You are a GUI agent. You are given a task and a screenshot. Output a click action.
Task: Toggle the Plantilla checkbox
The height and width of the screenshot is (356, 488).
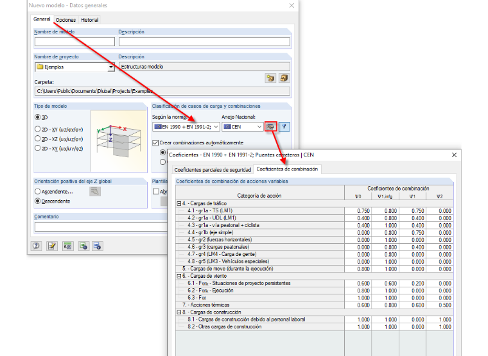click(156, 192)
